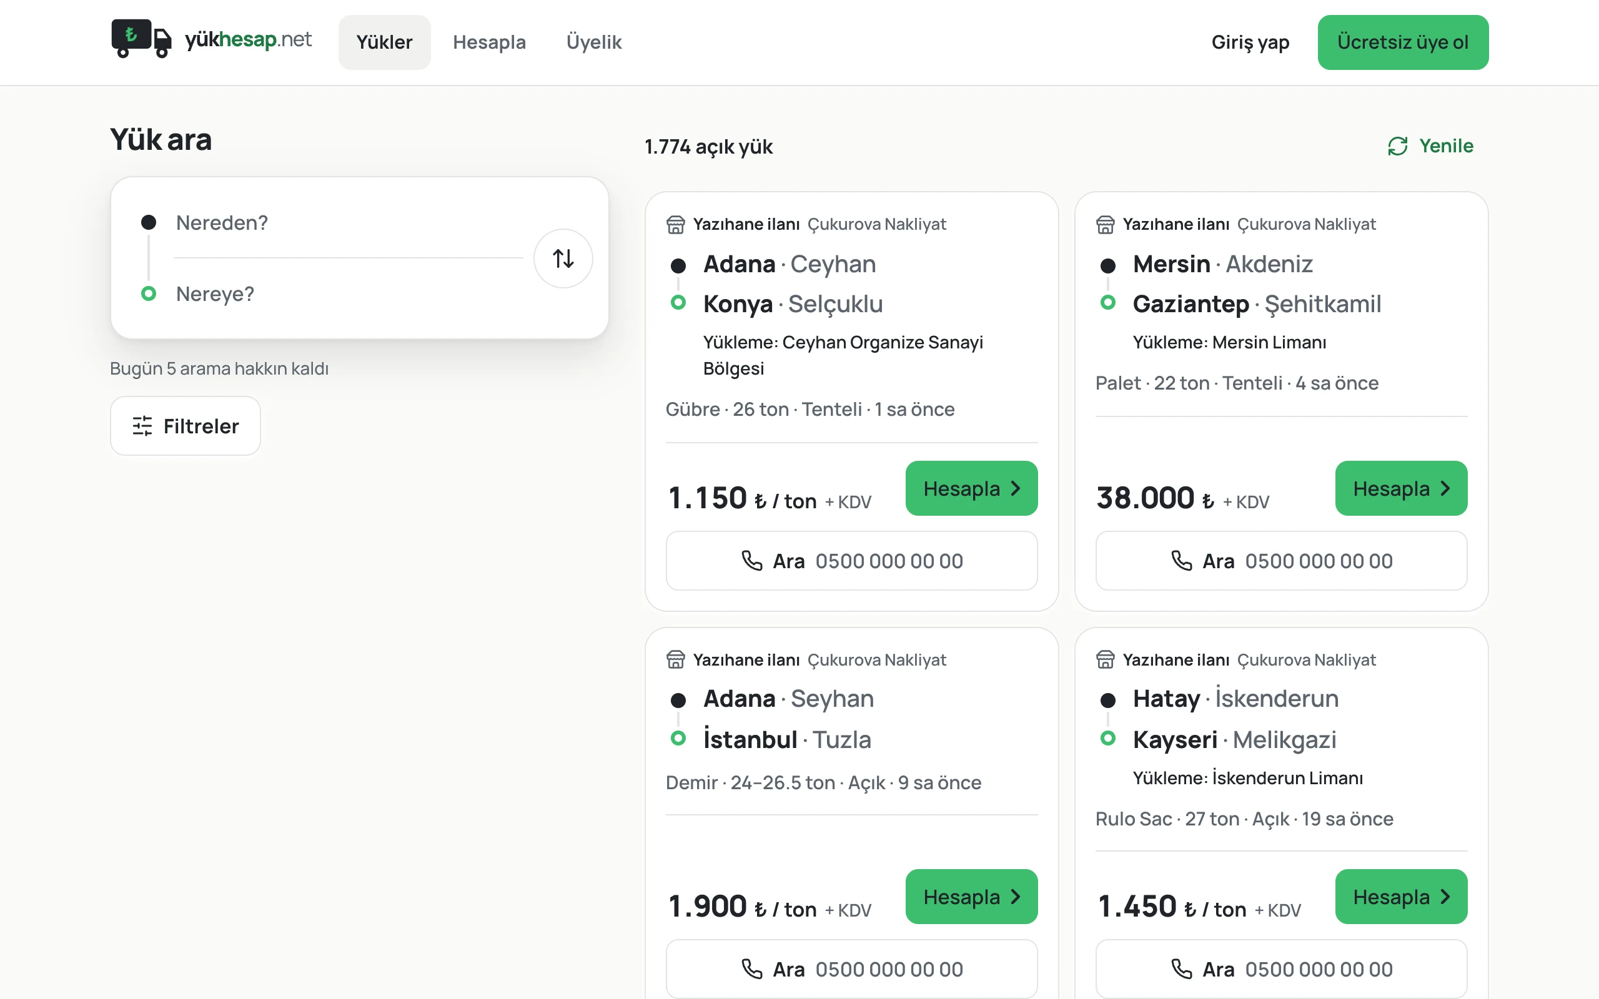
Task: Focus the Nereye? input field
Action: click(349, 294)
